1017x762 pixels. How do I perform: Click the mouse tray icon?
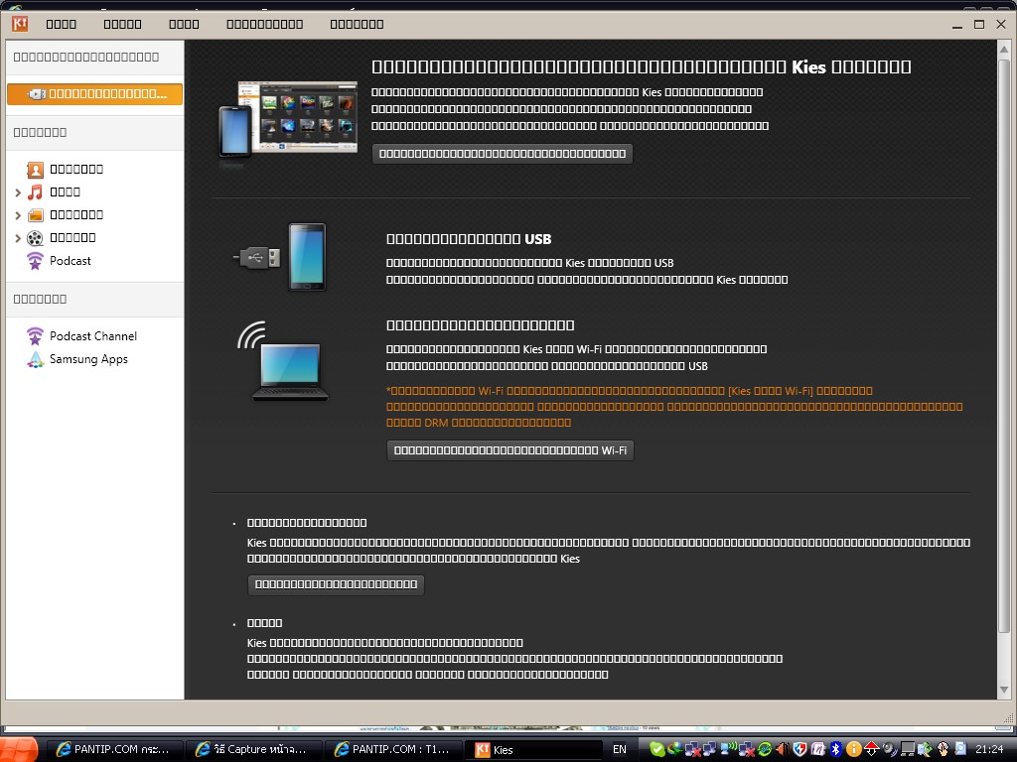click(944, 750)
